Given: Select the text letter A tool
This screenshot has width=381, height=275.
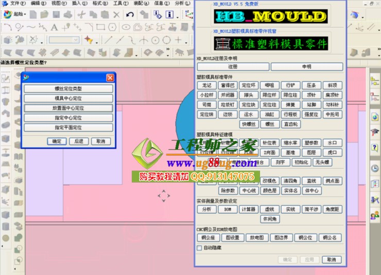Looking at the screenshot, I should pos(54,27).
